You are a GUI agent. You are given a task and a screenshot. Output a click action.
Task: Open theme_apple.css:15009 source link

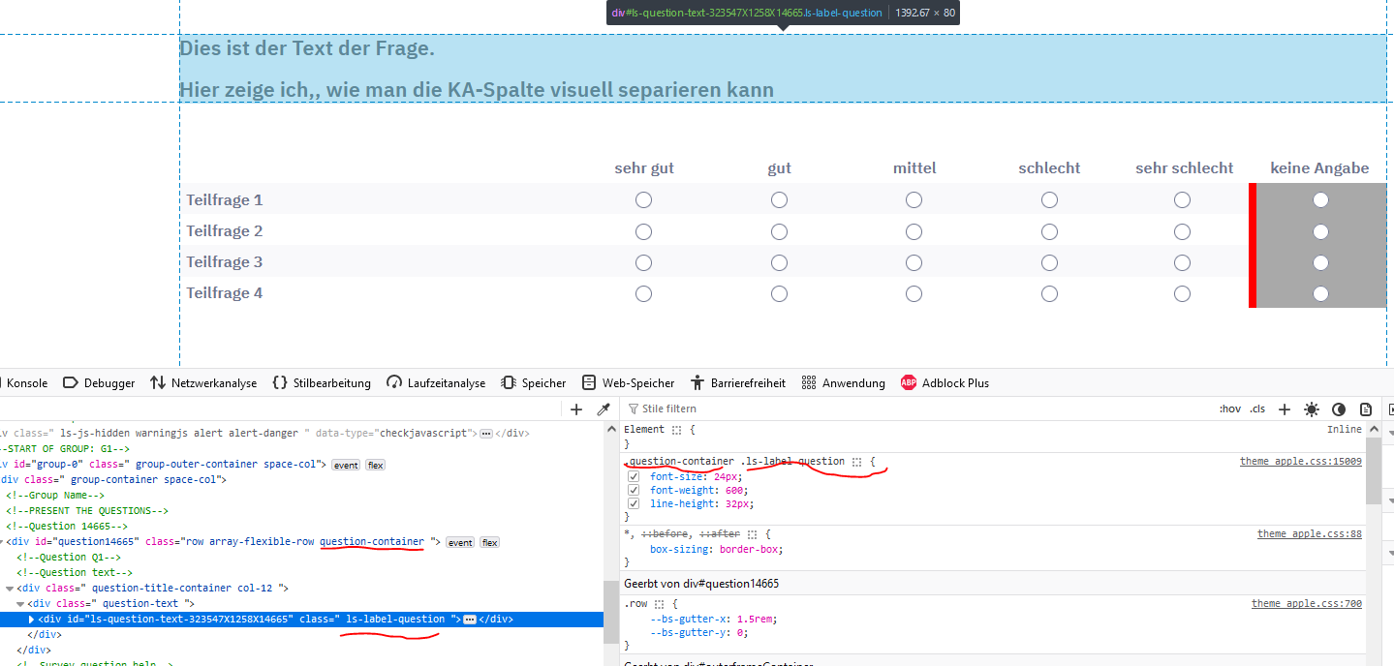[1300, 462]
